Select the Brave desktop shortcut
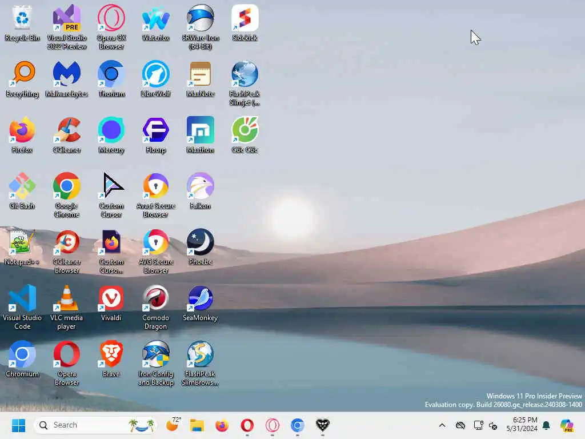 pos(111,359)
